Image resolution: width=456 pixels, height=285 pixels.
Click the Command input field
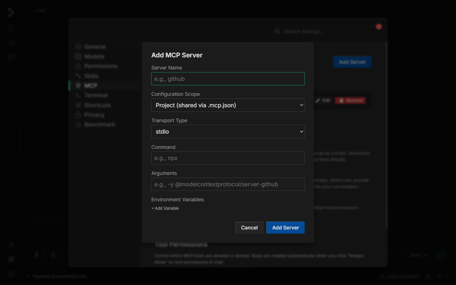(228, 158)
